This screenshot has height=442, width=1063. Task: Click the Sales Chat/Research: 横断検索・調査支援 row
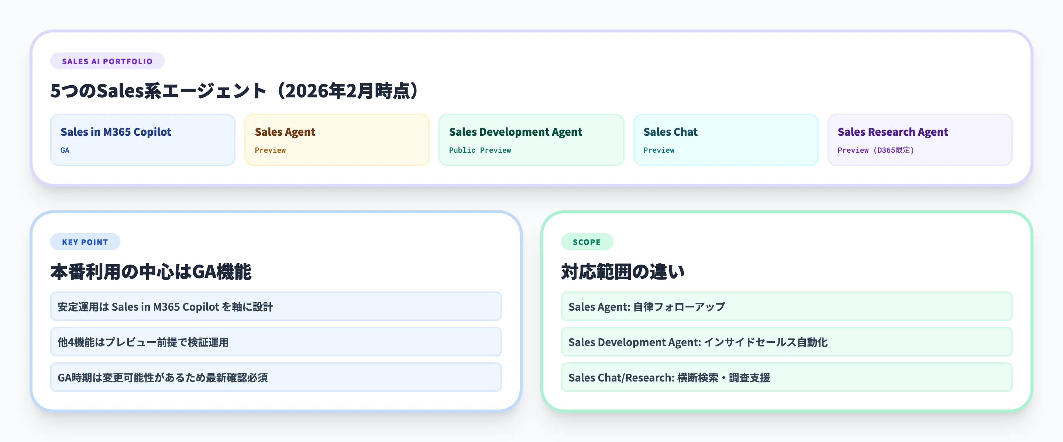786,377
